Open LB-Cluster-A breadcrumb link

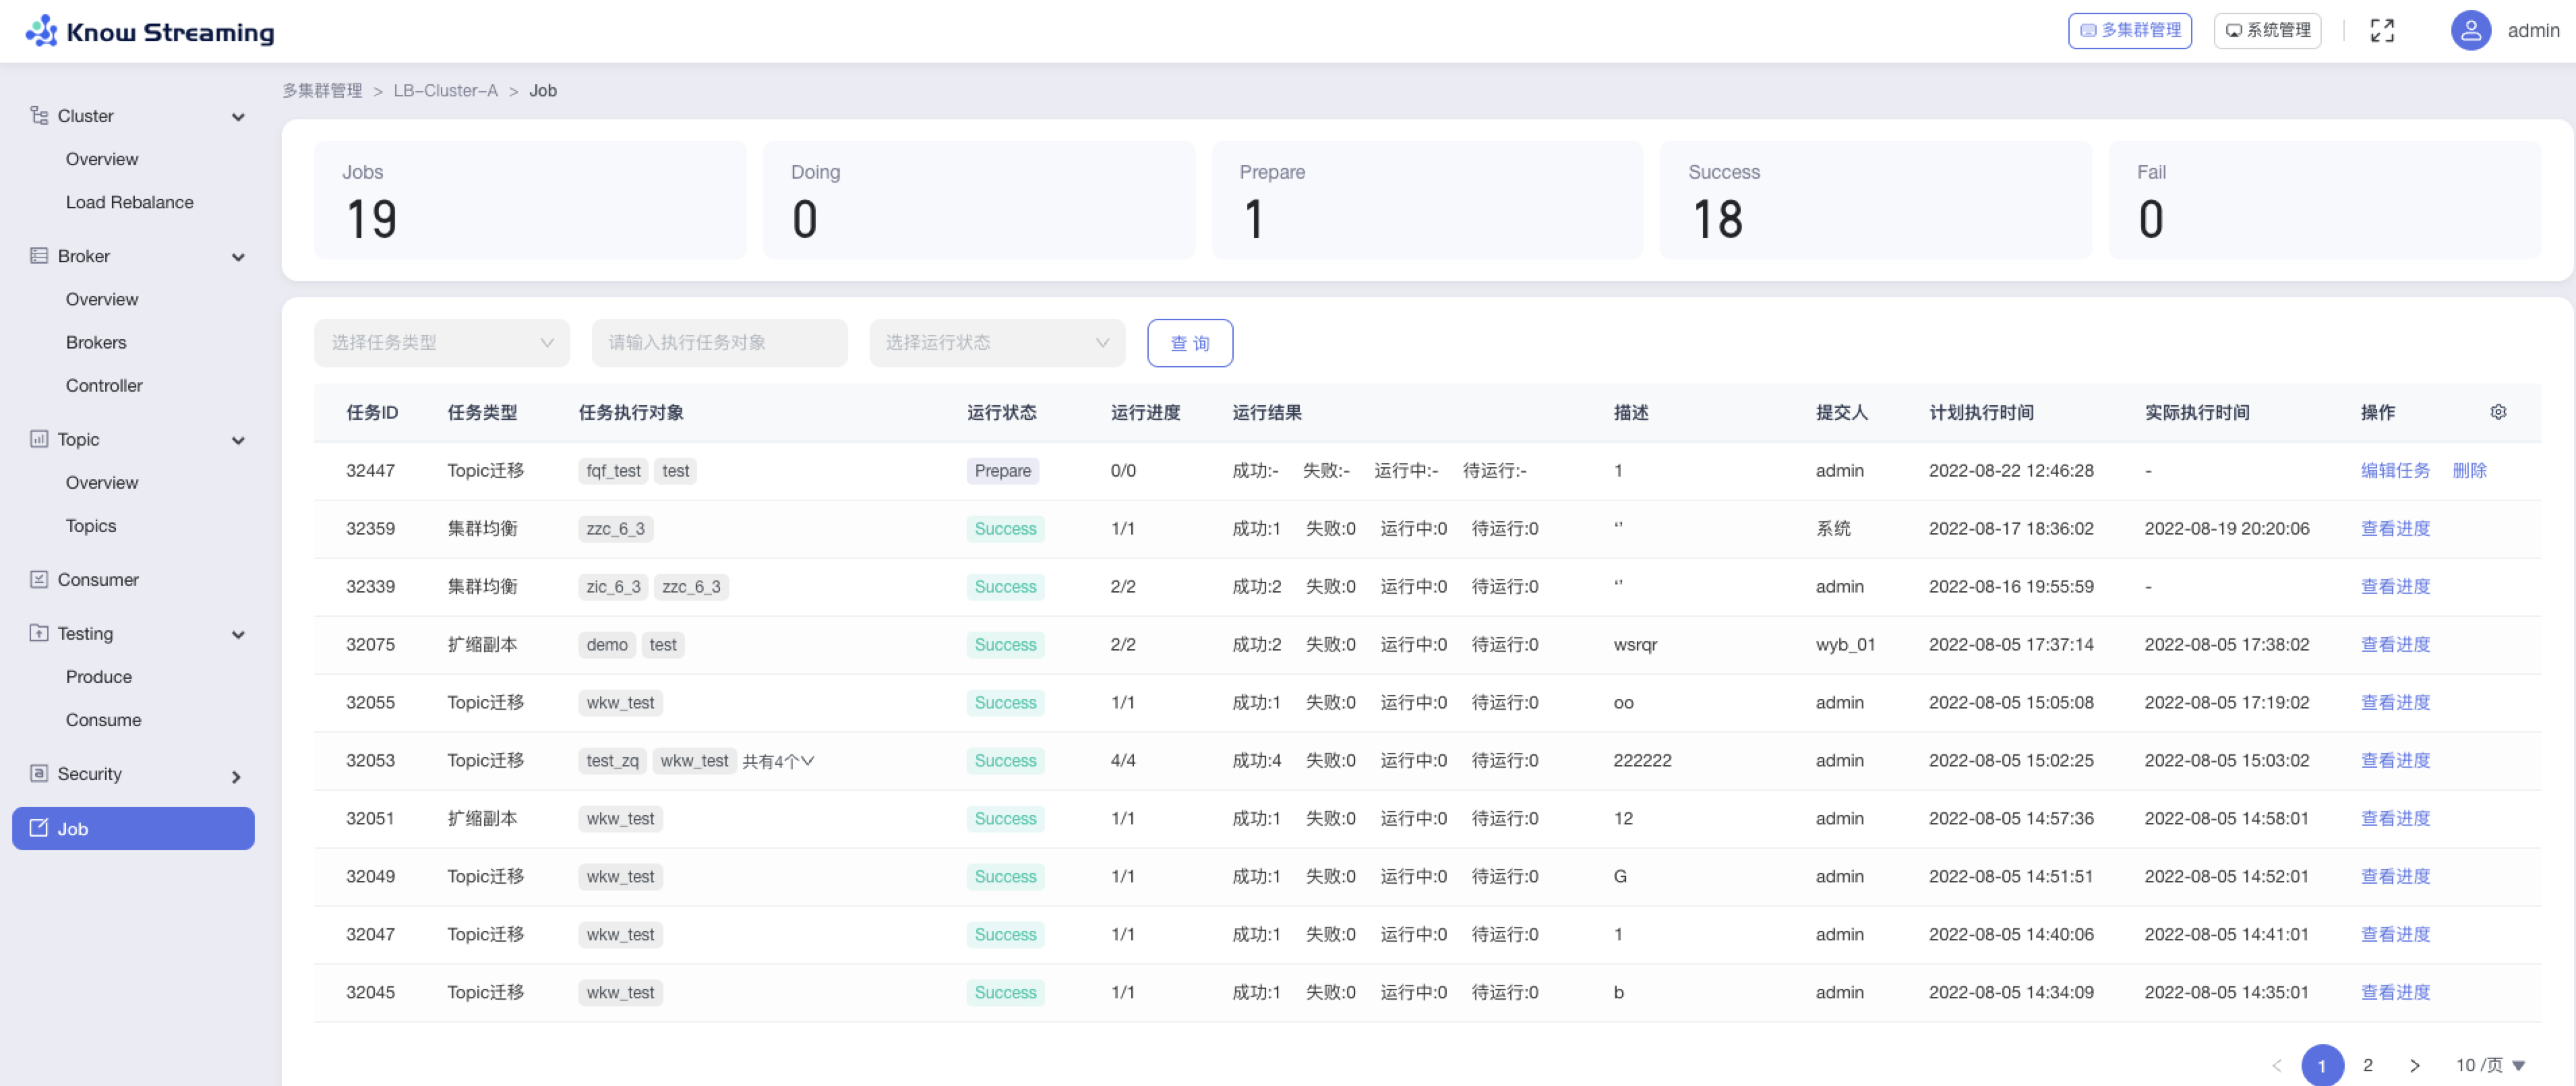pyautogui.click(x=445, y=90)
